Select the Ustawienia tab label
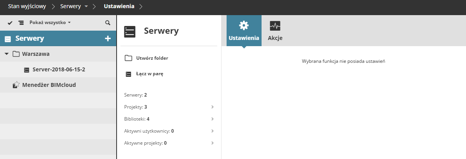466x159 pixels. pyautogui.click(x=244, y=38)
